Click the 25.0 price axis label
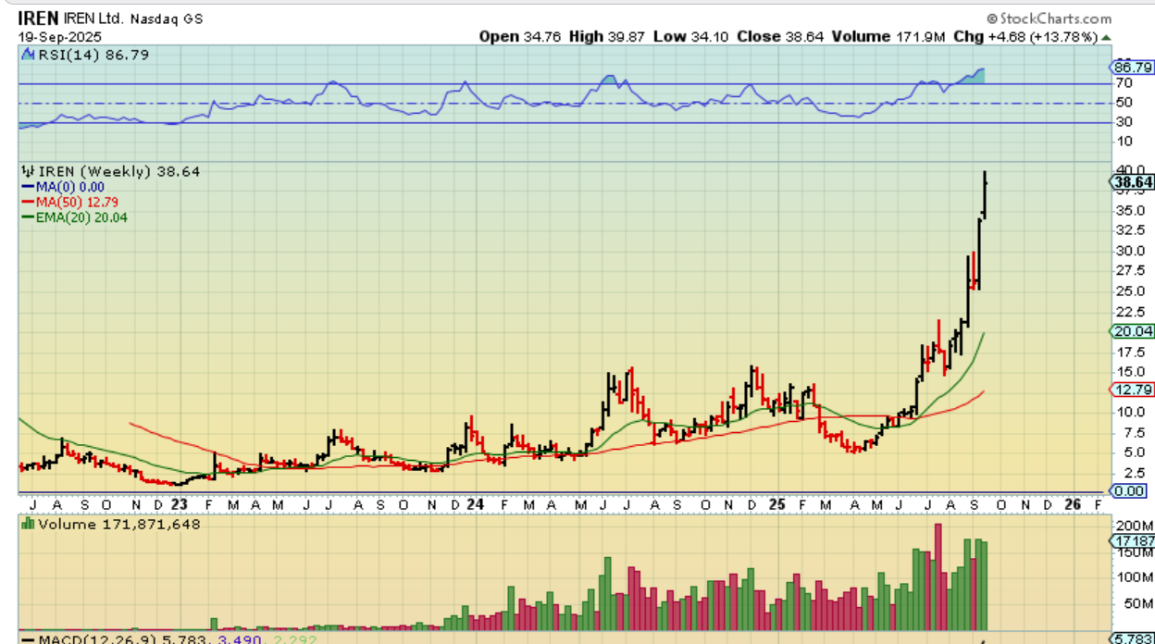The image size is (1155, 644). (x=1130, y=291)
